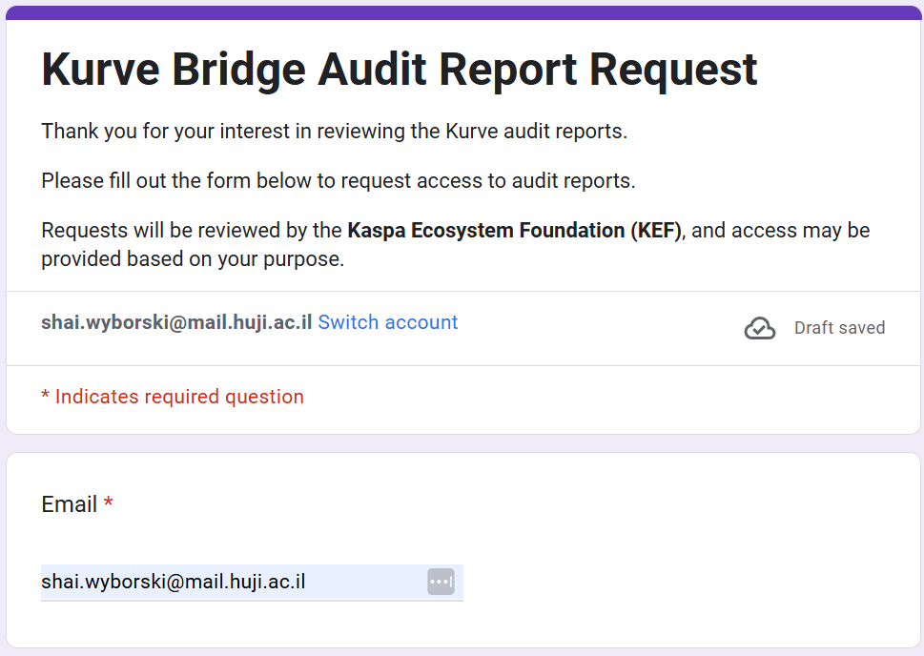The width and height of the screenshot is (924, 656).
Task: Click the Switch account link
Action: point(387,322)
